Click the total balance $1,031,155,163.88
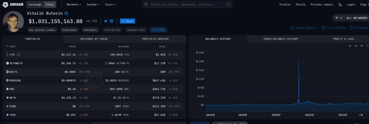Viewport: 369px width, 124px height. point(56,21)
